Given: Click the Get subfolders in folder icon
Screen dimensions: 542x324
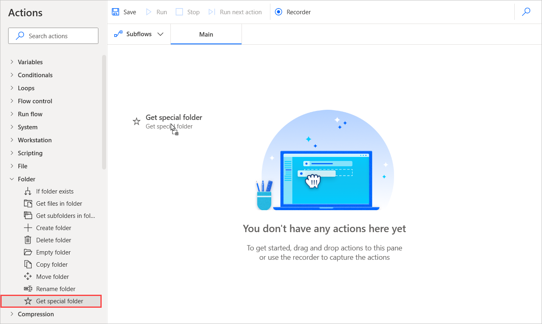Looking at the screenshot, I should (28, 215).
